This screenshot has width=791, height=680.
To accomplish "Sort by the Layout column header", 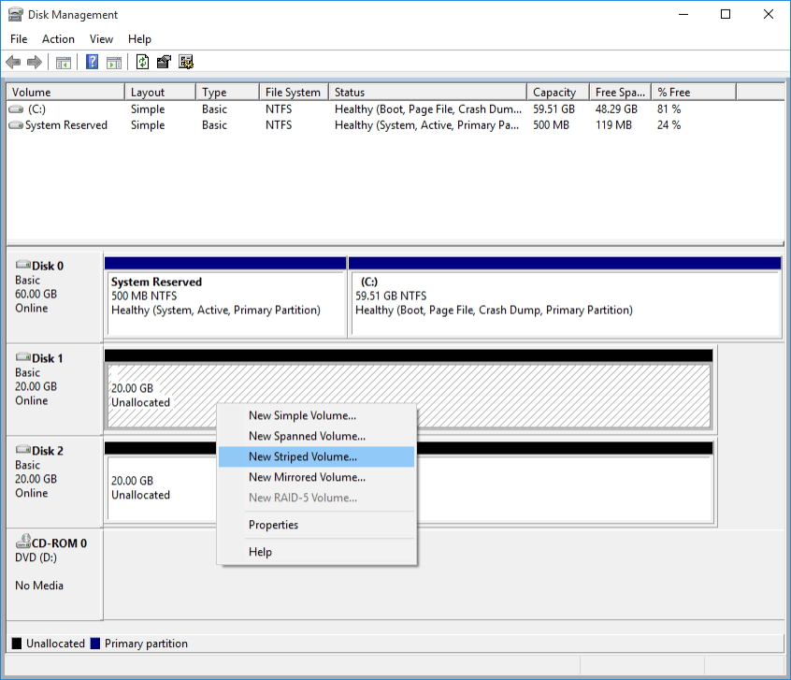I will click(160, 93).
